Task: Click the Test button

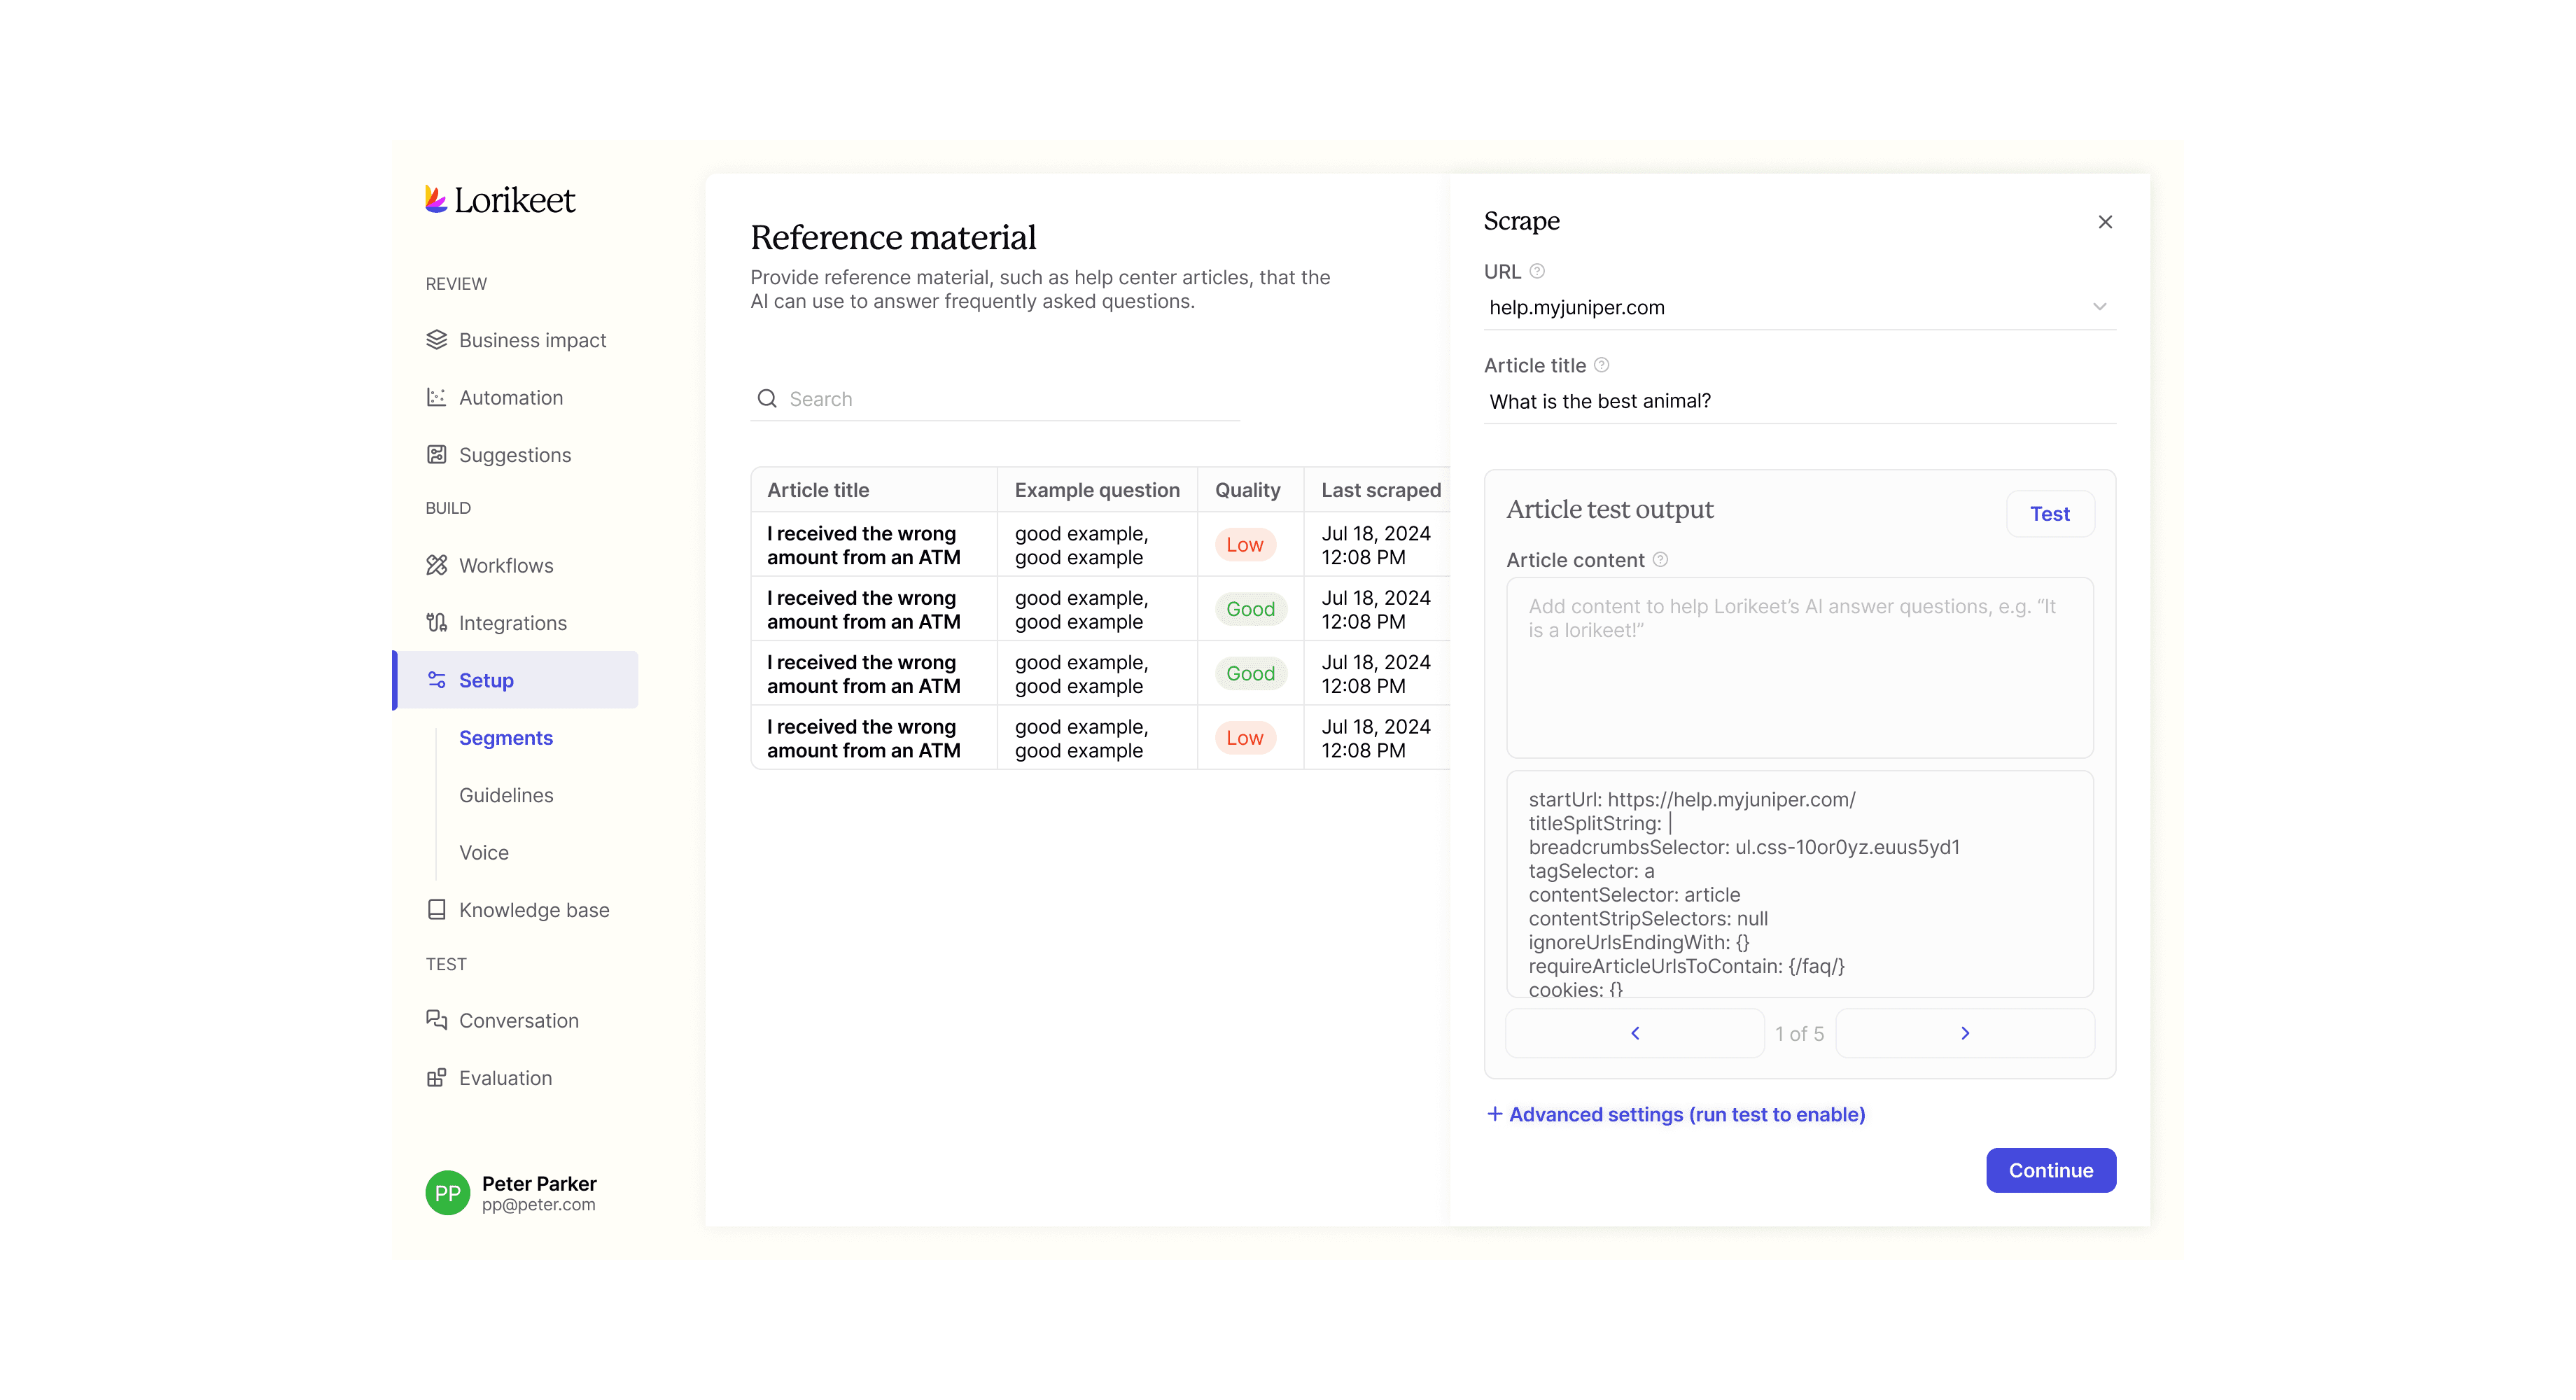Action: 2050,513
